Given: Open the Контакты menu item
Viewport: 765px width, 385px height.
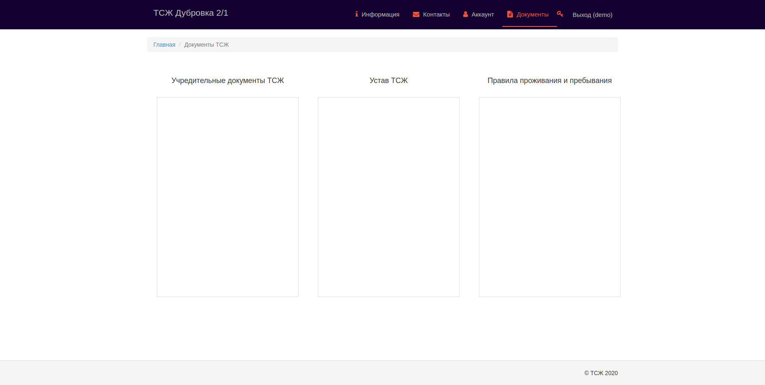Looking at the screenshot, I should (x=431, y=14).
